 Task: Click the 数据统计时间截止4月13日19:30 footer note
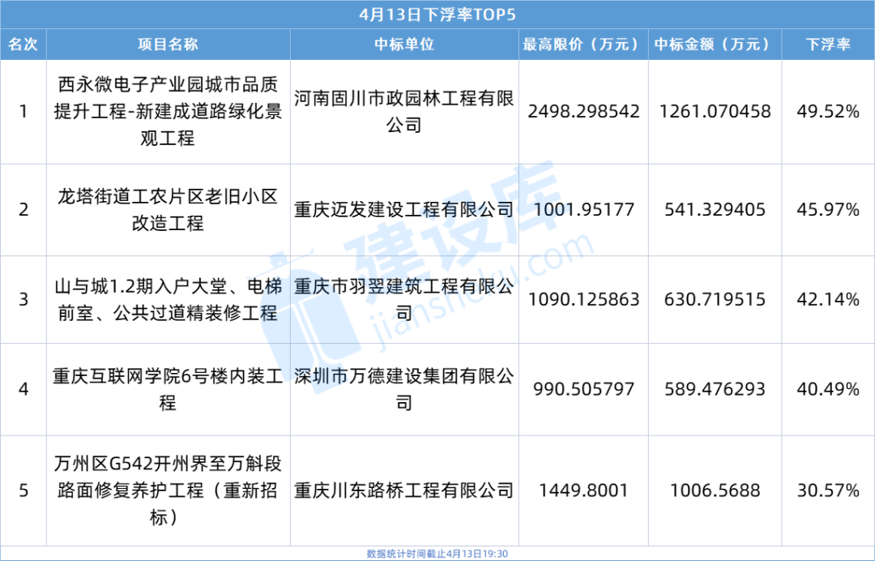coord(437,554)
